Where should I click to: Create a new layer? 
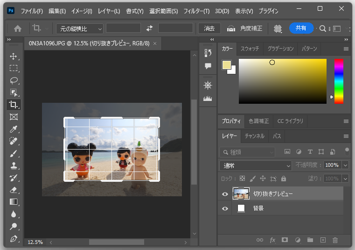pos(323,240)
